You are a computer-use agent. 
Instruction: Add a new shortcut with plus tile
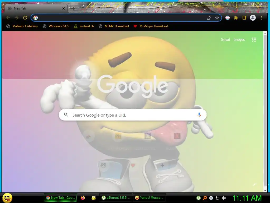tap(162, 165)
